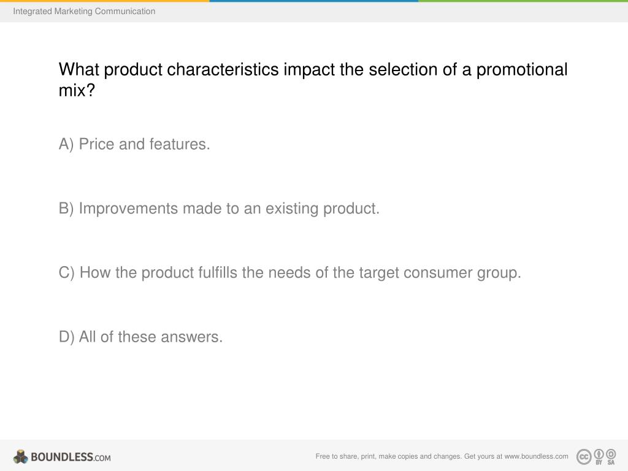Image resolution: width=628 pixels, height=471 pixels.
Task: Select answer A) Price and features
Action: pos(134,144)
